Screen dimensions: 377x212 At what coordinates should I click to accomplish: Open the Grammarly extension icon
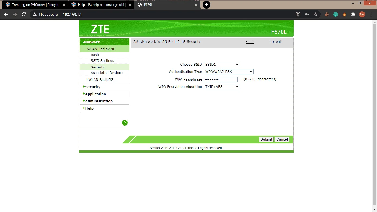click(x=336, y=14)
